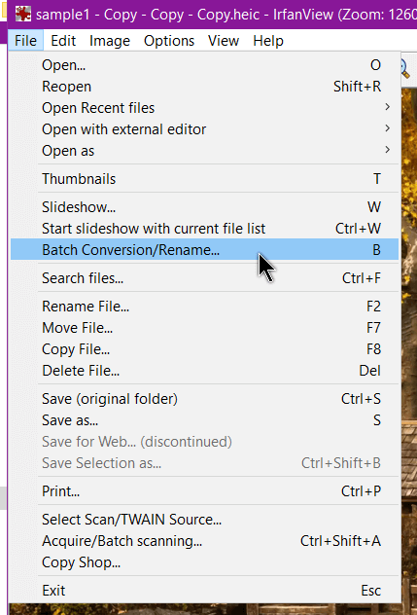The image size is (417, 615).
Task: Open the Help menu
Action: click(x=268, y=41)
